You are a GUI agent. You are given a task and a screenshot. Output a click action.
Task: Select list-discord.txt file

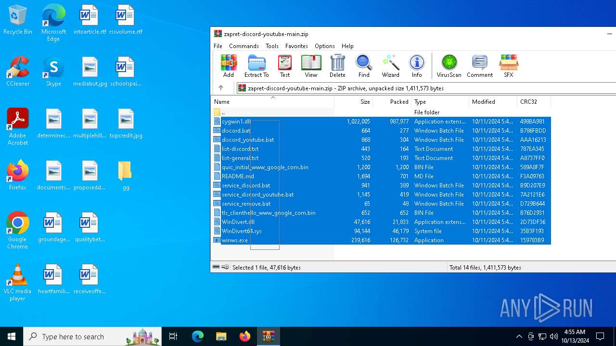[x=381, y=149]
